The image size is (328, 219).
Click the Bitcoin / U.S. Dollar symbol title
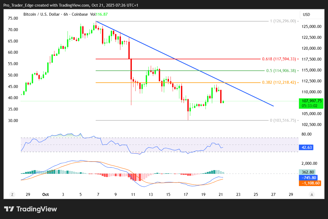(41, 14)
